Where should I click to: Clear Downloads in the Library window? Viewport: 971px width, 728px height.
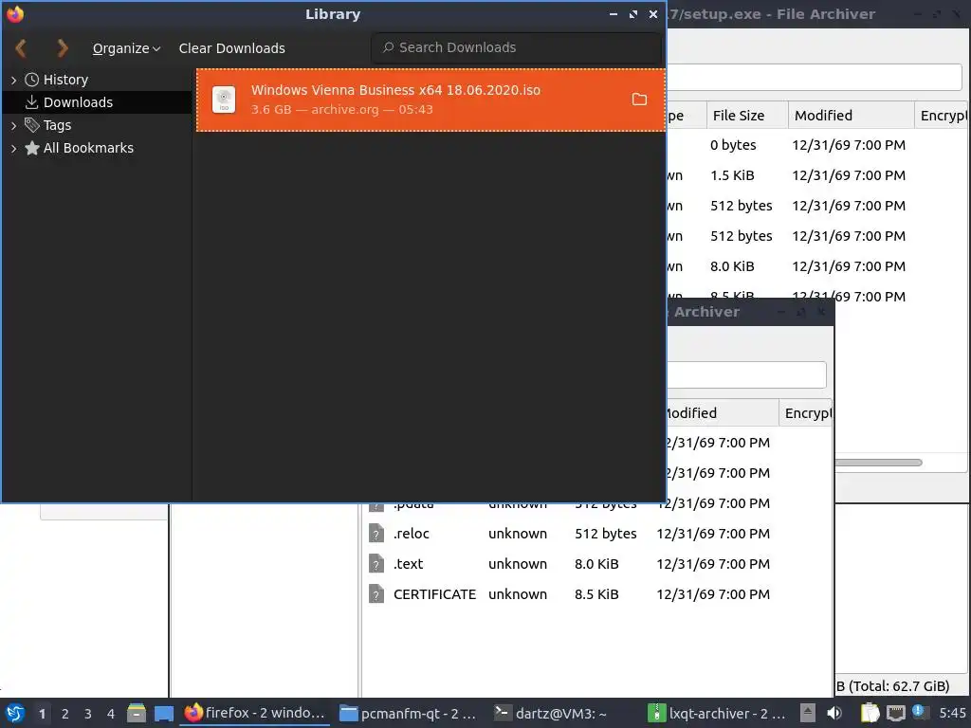pos(231,48)
